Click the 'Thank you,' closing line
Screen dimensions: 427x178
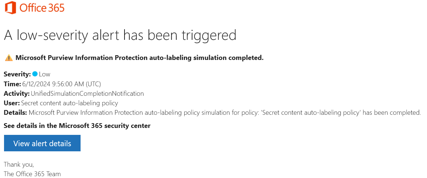19,164
